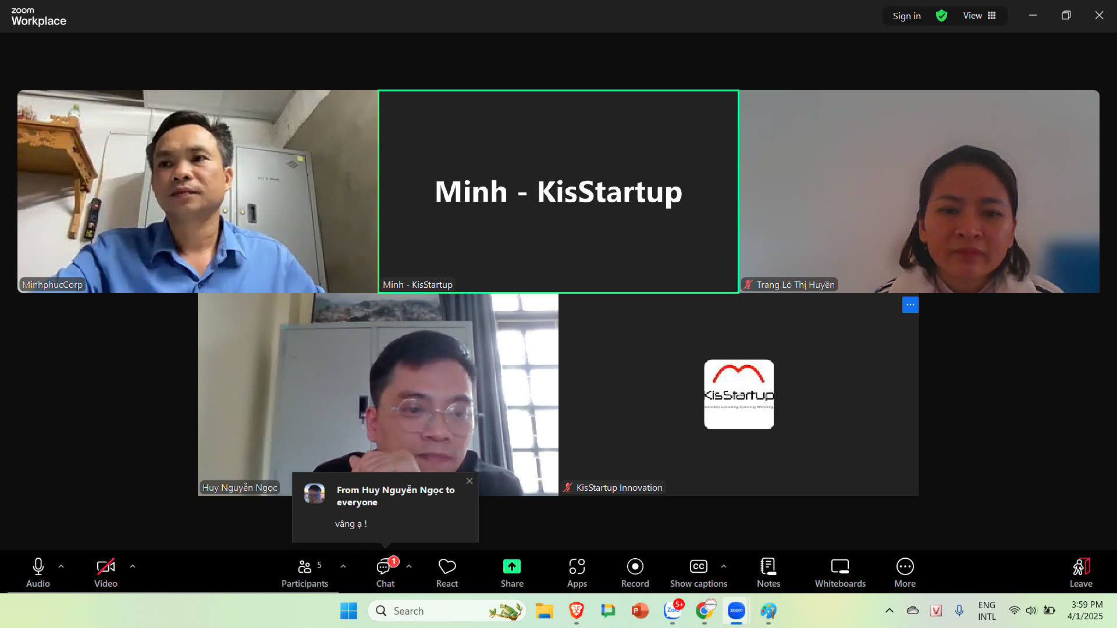Select Huy Nguyễn Ngọc's video tile
This screenshot has height=628, width=1117.
[x=378, y=394]
